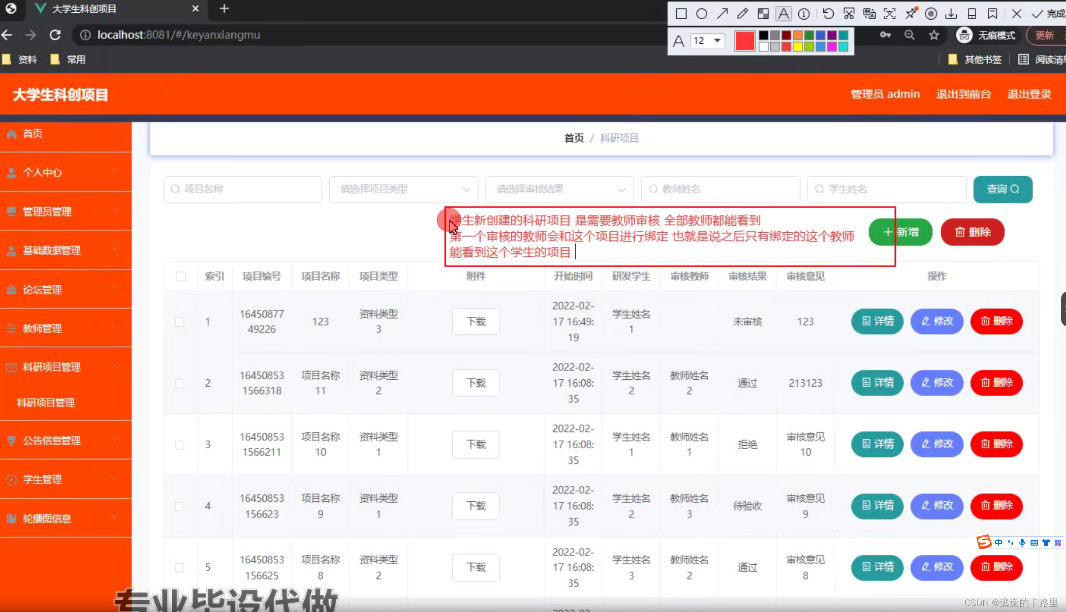This screenshot has width=1066, height=612.
Task: Click the undo annotation icon
Action: 828,14
